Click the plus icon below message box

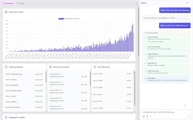(151, 116)
